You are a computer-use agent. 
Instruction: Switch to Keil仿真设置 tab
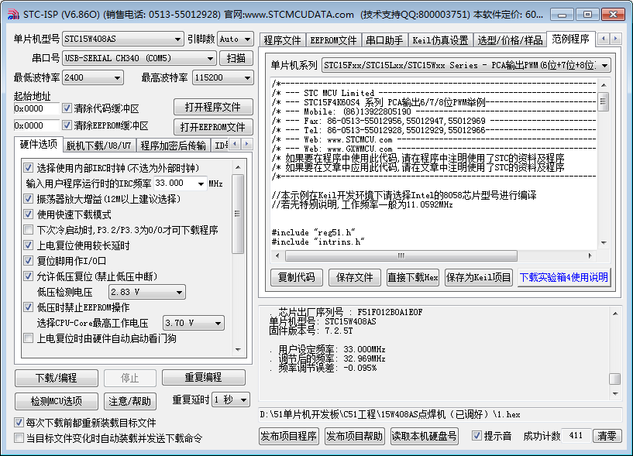[x=440, y=40]
